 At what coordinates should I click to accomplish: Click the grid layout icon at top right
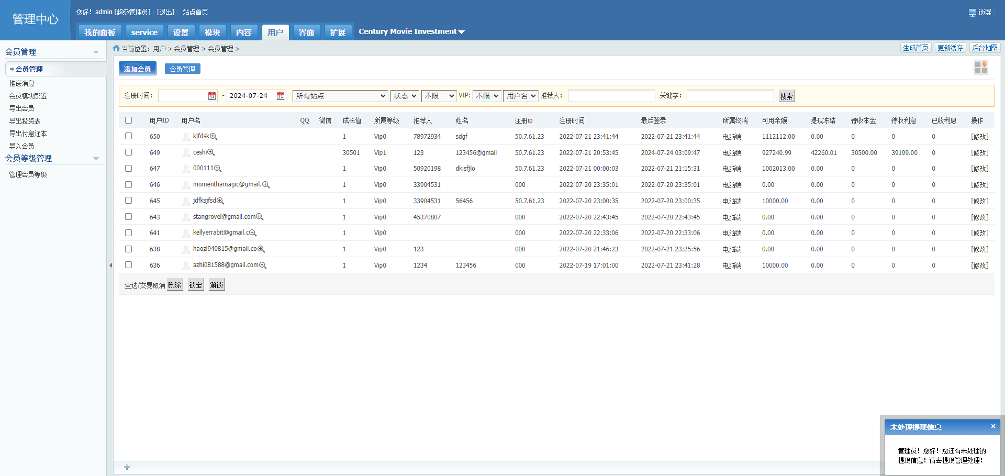[x=980, y=68]
